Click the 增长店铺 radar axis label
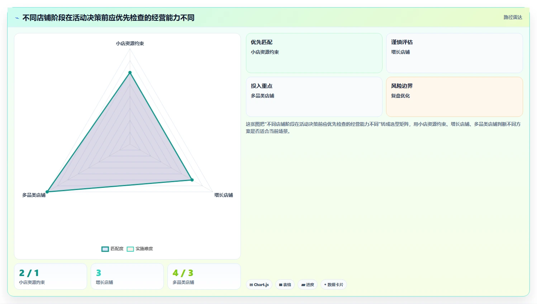This screenshot has height=304, width=537. [224, 195]
